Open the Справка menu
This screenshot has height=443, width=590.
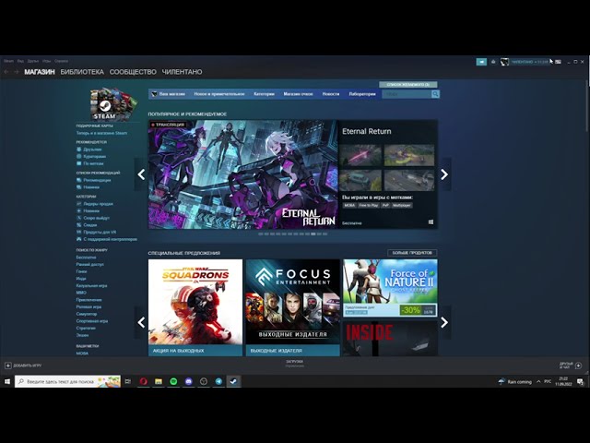coord(62,61)
